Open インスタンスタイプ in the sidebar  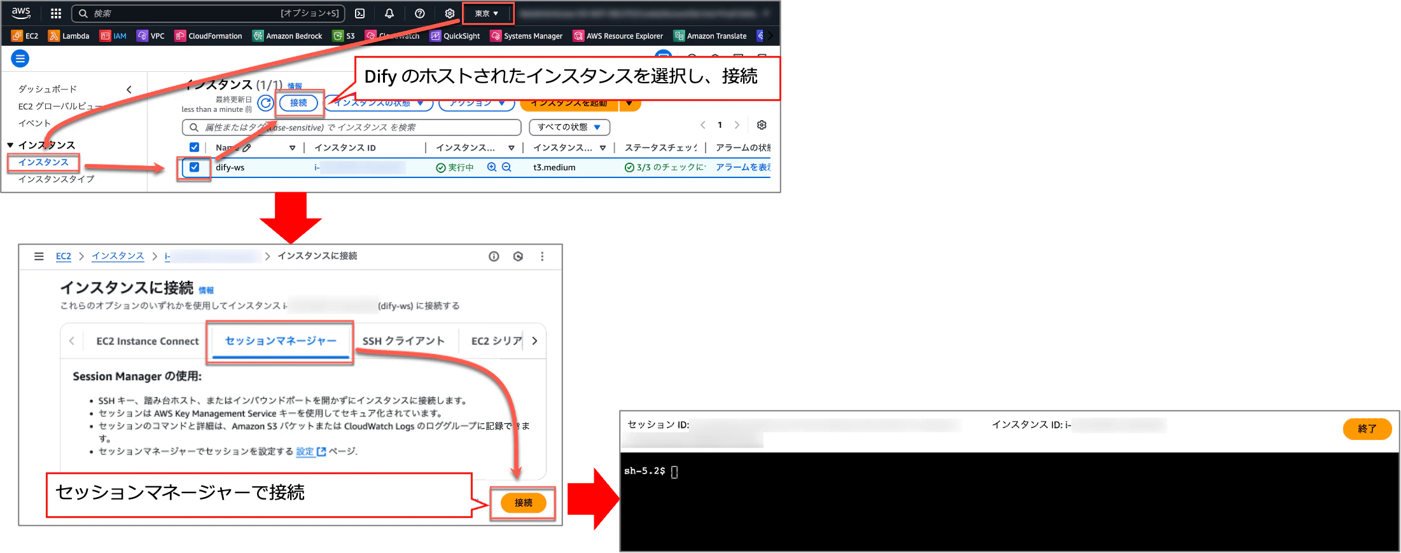[x=56, y=179]
